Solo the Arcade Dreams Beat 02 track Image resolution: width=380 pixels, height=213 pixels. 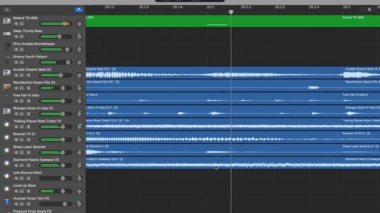tap(21, 75)
